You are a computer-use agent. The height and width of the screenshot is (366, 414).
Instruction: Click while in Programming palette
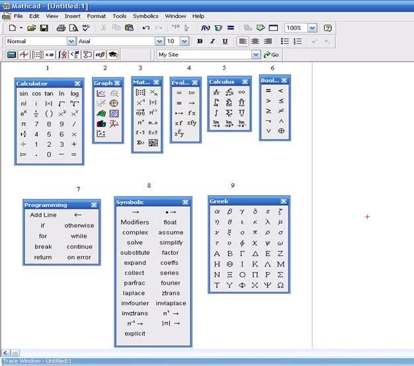[79, 236]
